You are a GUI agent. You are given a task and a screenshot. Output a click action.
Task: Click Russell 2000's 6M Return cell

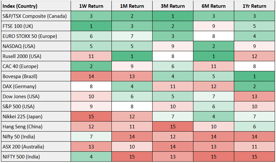[x=214, y=56]
